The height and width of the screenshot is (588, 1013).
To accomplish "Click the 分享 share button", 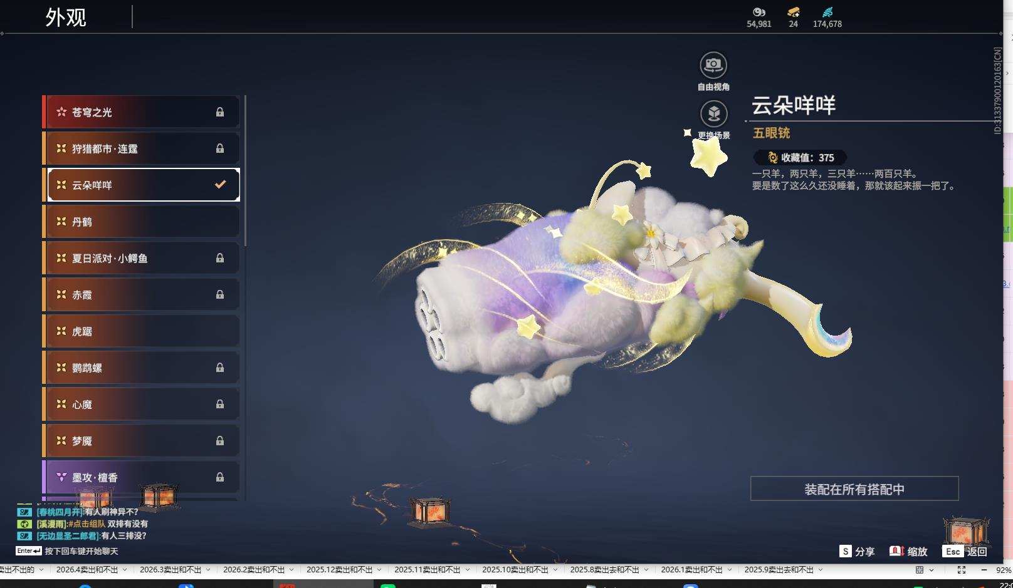I will (857, 551).
